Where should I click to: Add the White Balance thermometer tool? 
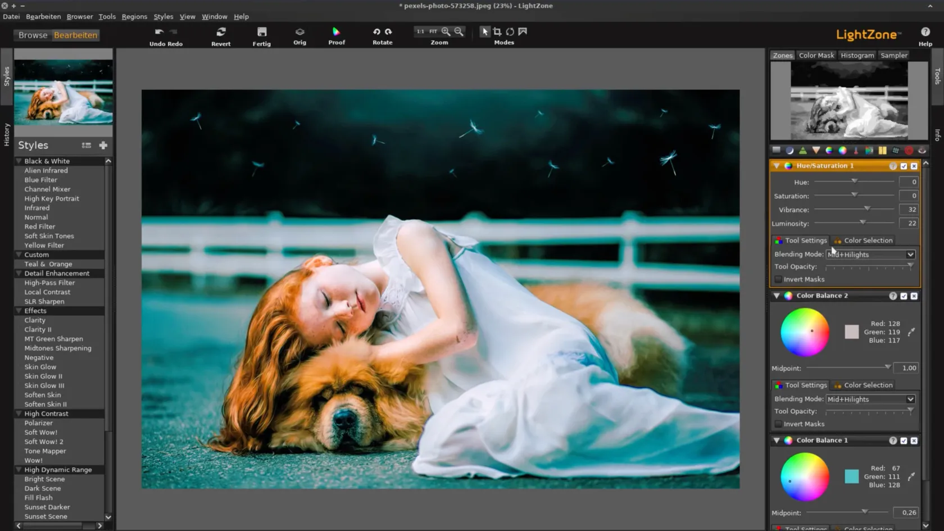coord(856,151)
